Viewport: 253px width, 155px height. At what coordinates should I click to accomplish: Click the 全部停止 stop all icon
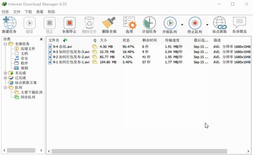click(x=70, y=23)
